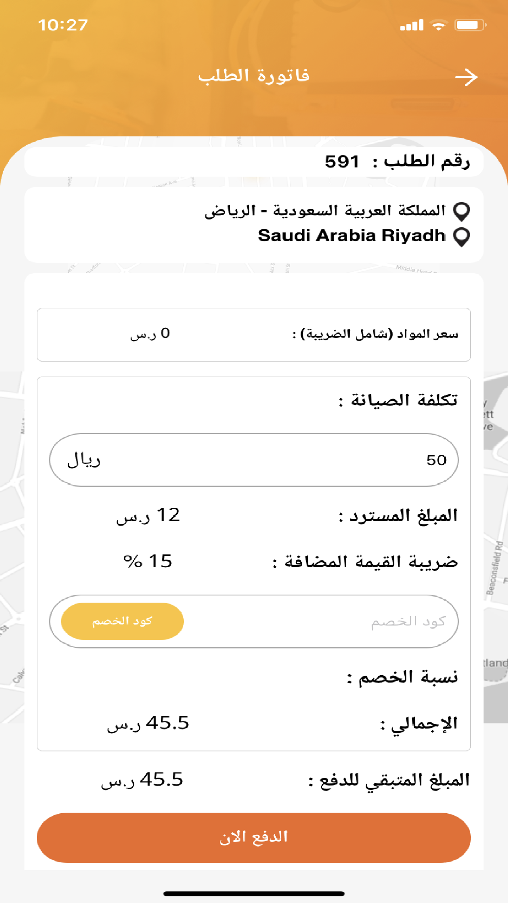Tap the VAT percentage value 15

tap(148, 561)
